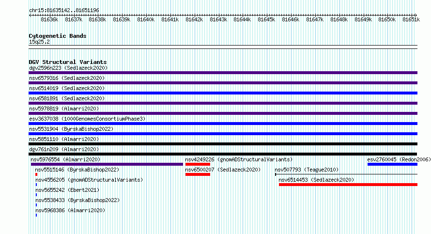Screen dimensions: 431x234
Task: Click purple bar under nsv6581891
Action: pos(223,103)
